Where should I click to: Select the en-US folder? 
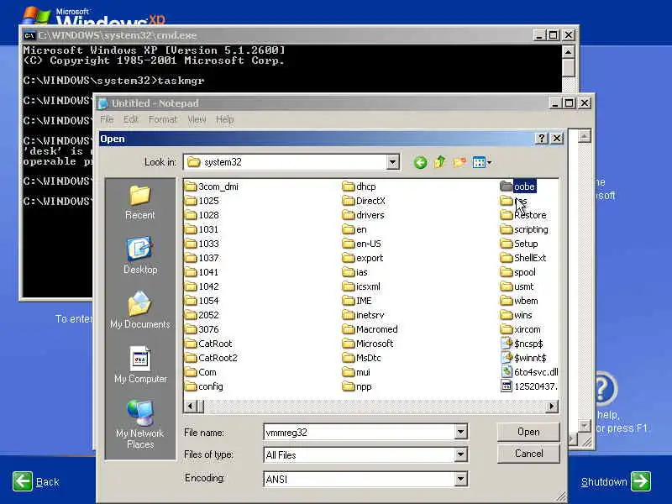click(x=362, y=244)
